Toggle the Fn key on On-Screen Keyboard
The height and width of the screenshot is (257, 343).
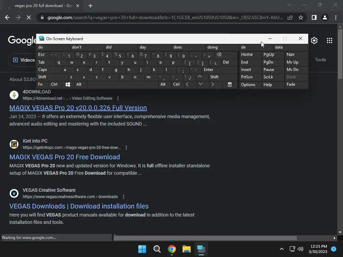coord(43,84)
